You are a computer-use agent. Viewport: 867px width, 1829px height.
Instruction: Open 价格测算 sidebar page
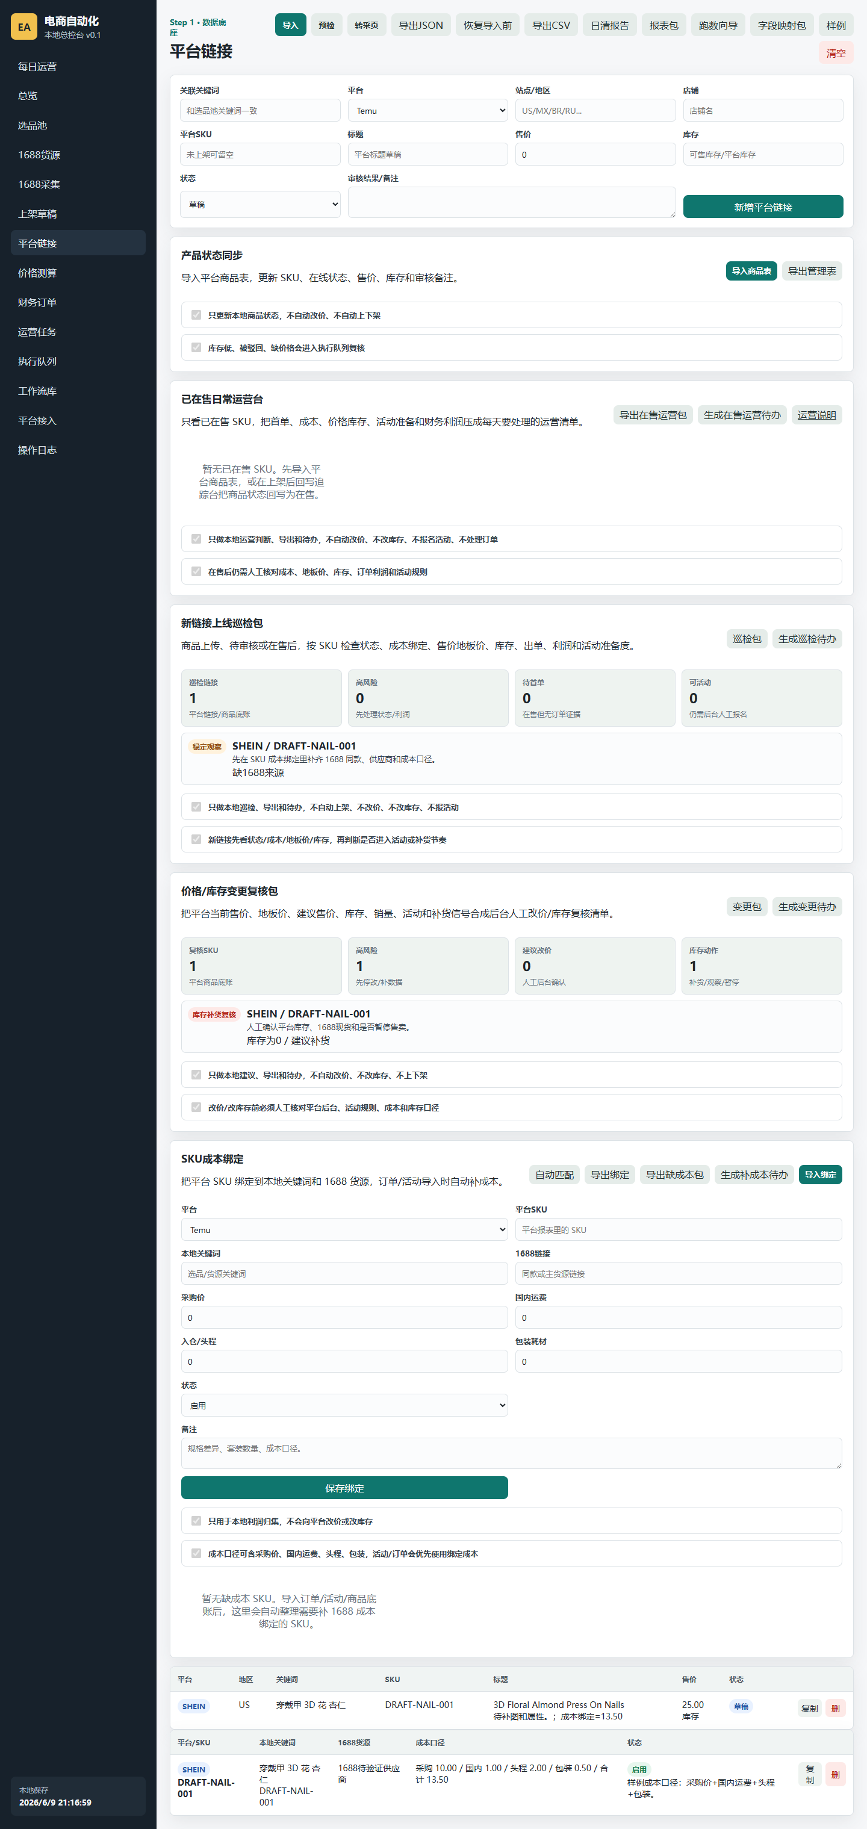(78, 273)
